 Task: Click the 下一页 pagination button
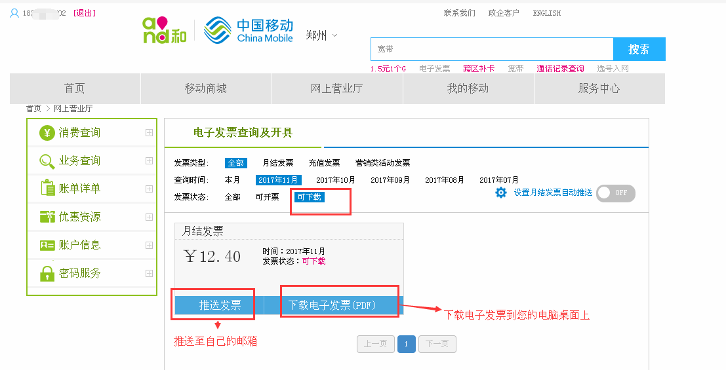(437, 344)
